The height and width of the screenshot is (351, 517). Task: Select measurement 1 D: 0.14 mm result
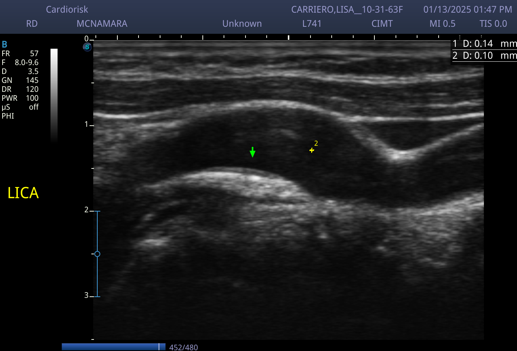(x=484, y=44)
